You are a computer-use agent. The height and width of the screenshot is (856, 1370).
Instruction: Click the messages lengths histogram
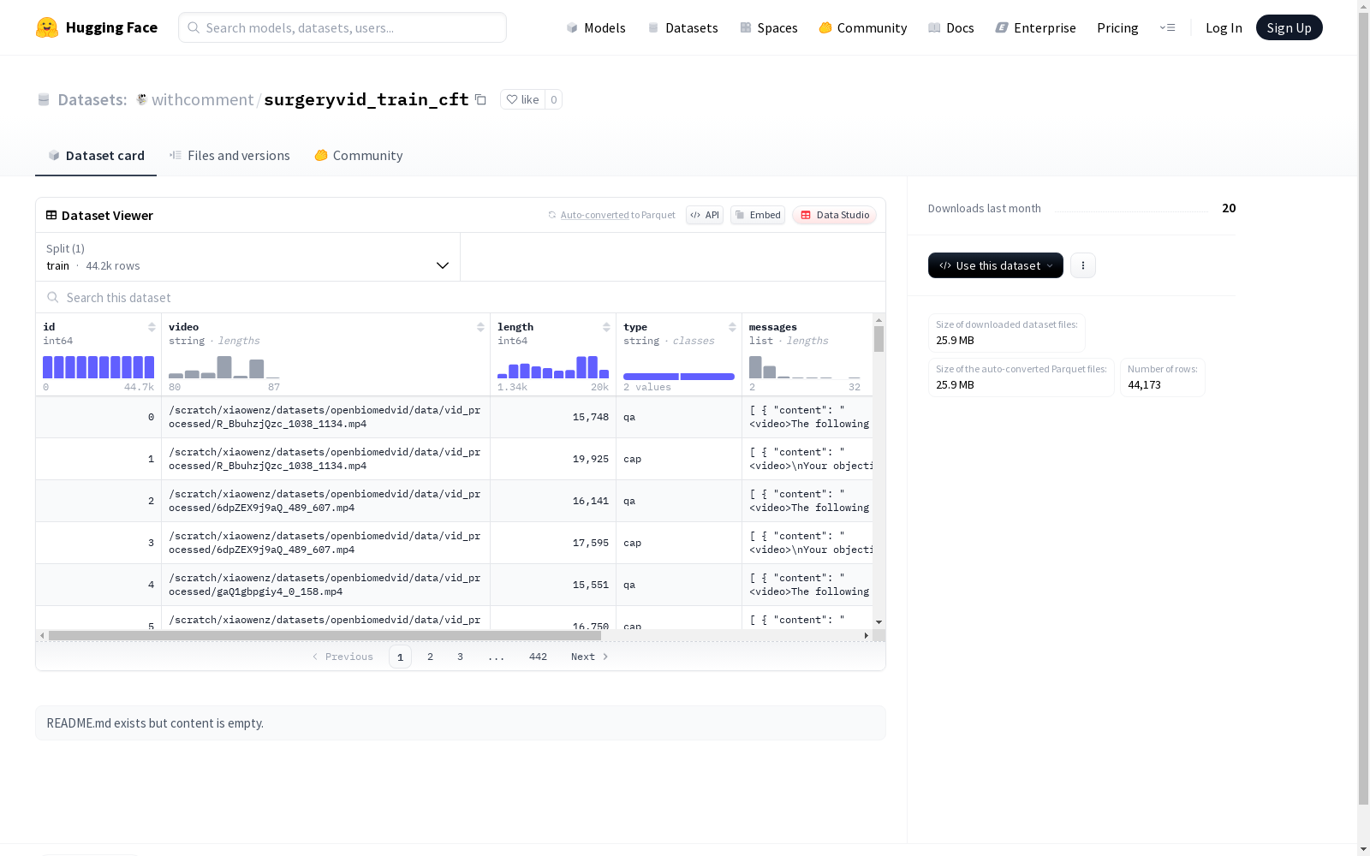click(x=805, y=367)
